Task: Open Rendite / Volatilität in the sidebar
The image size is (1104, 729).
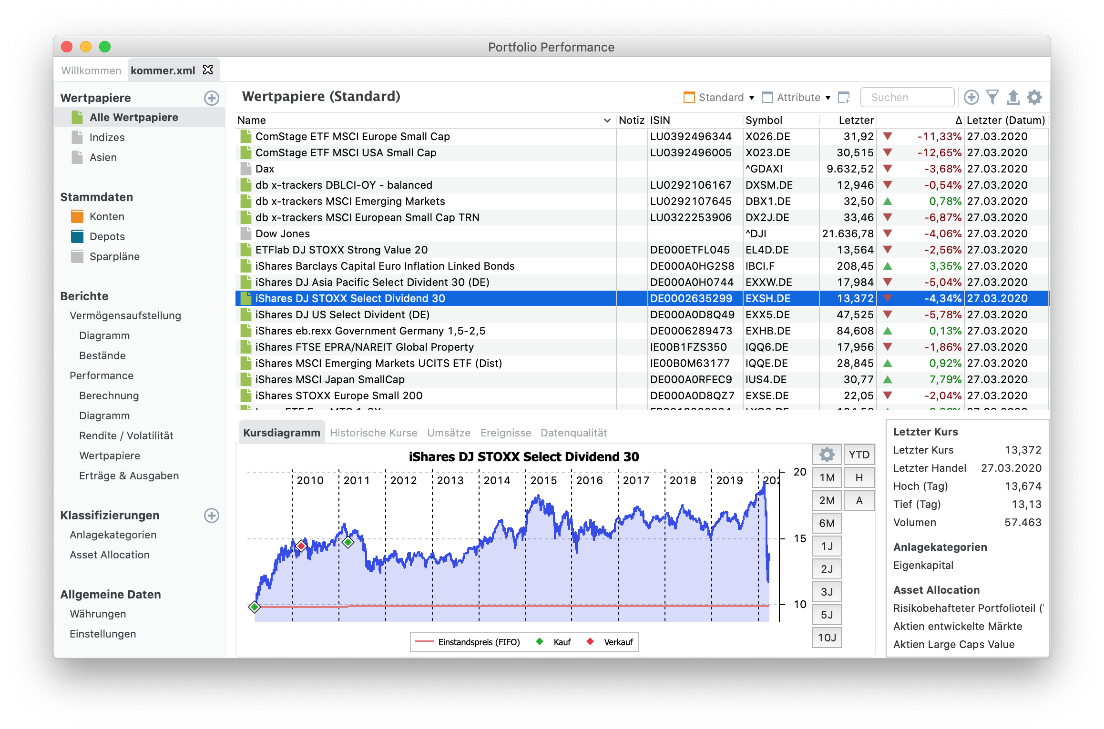Action: [x=126, y=435]
